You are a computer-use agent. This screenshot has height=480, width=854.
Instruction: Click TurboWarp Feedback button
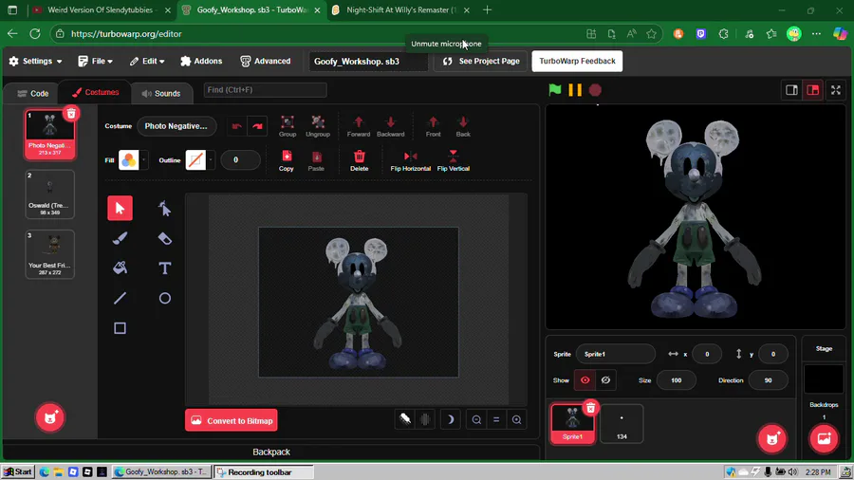pos(577,61)
